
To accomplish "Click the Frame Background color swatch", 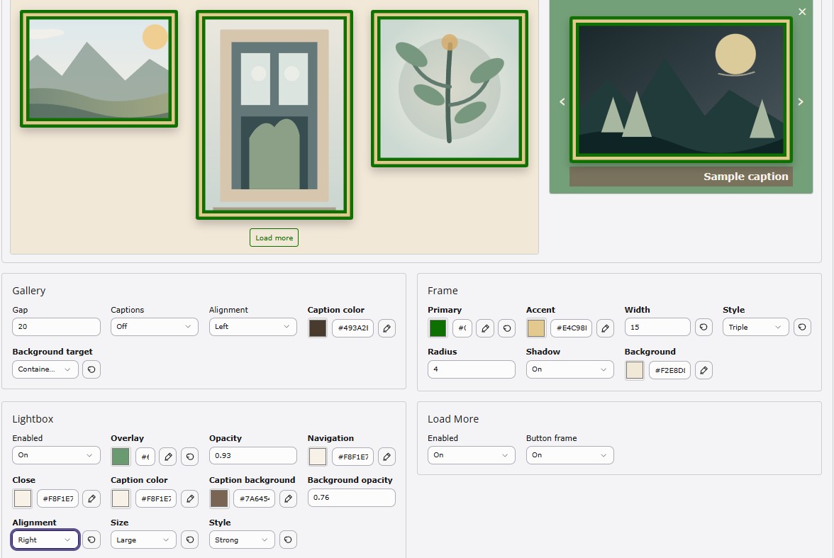I will (x=635, y=370).
